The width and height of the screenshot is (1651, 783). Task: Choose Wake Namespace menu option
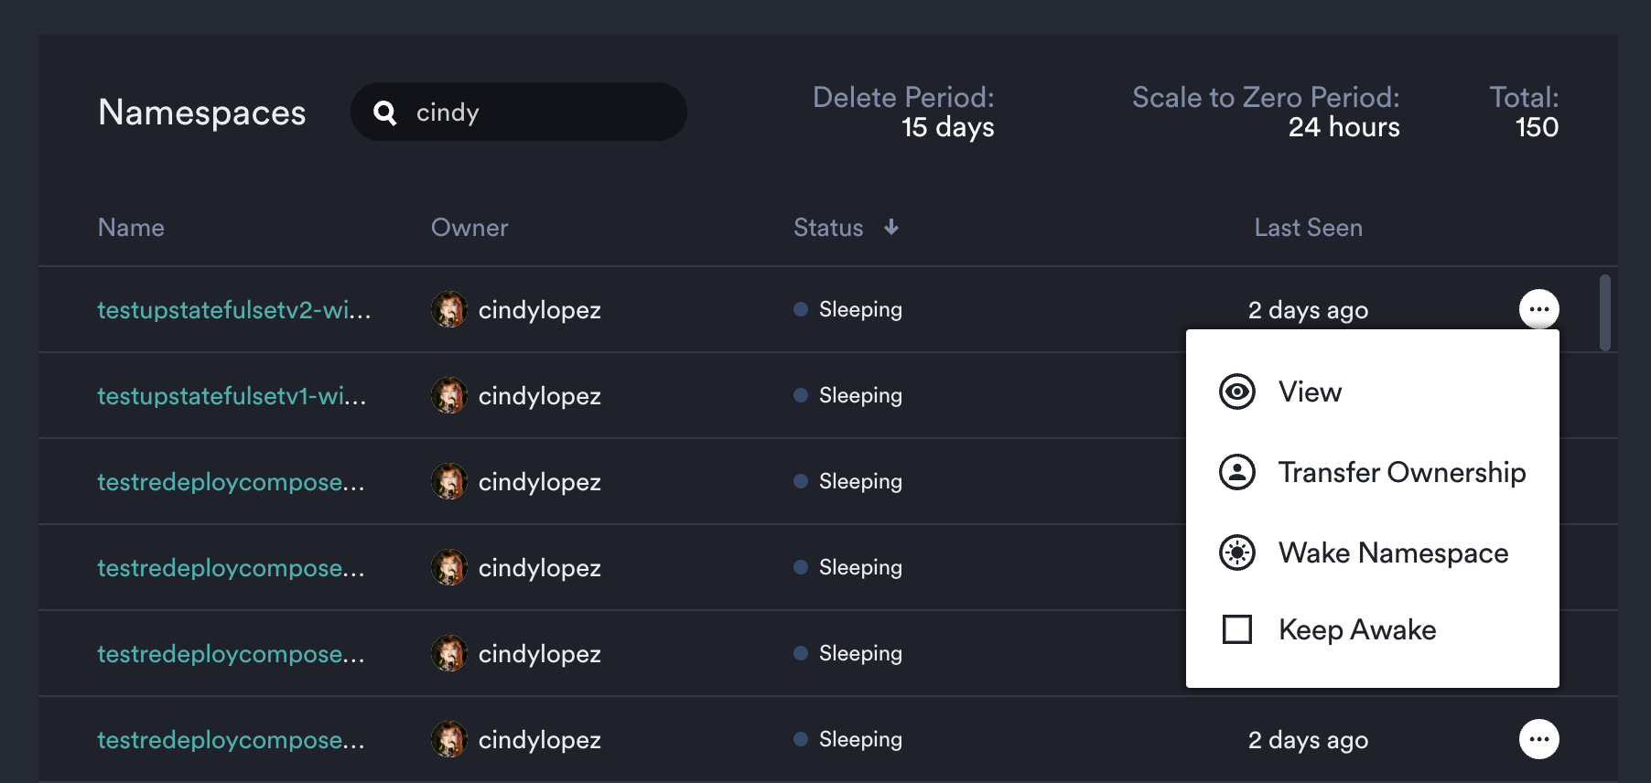point(1392,552)
